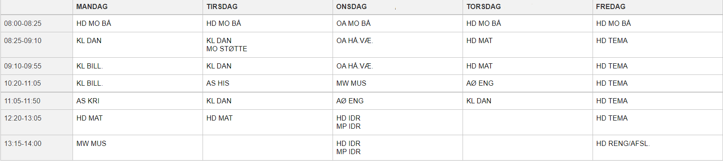The image size is (723, 161).
Task: Select Thursday's KL DAN lesson
Action: (x=479, y=101)
